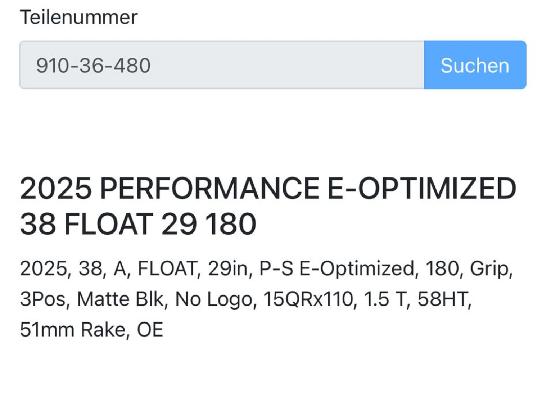The image size is (542, 411).
Task: Click the word PERFORMANCE in the heading
Action: (x=209, y=188)
